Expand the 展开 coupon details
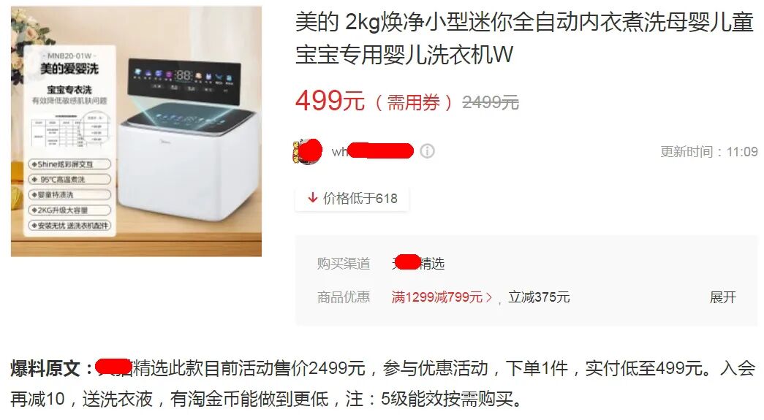 (x=722, y=297)
